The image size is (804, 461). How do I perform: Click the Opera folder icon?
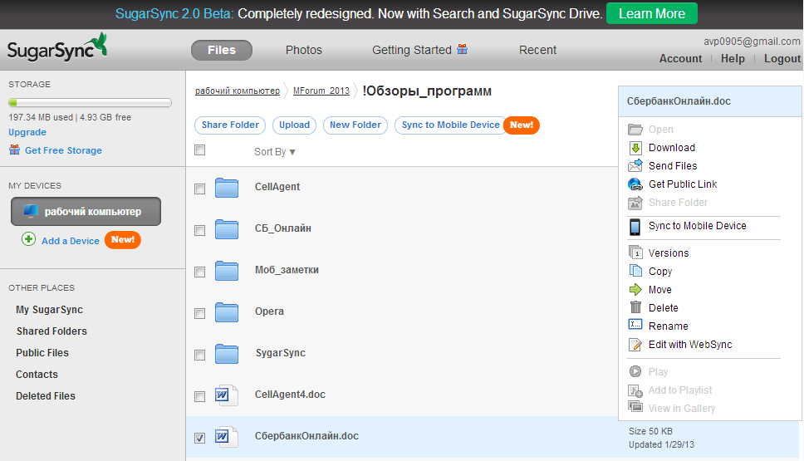pos(227,312)
